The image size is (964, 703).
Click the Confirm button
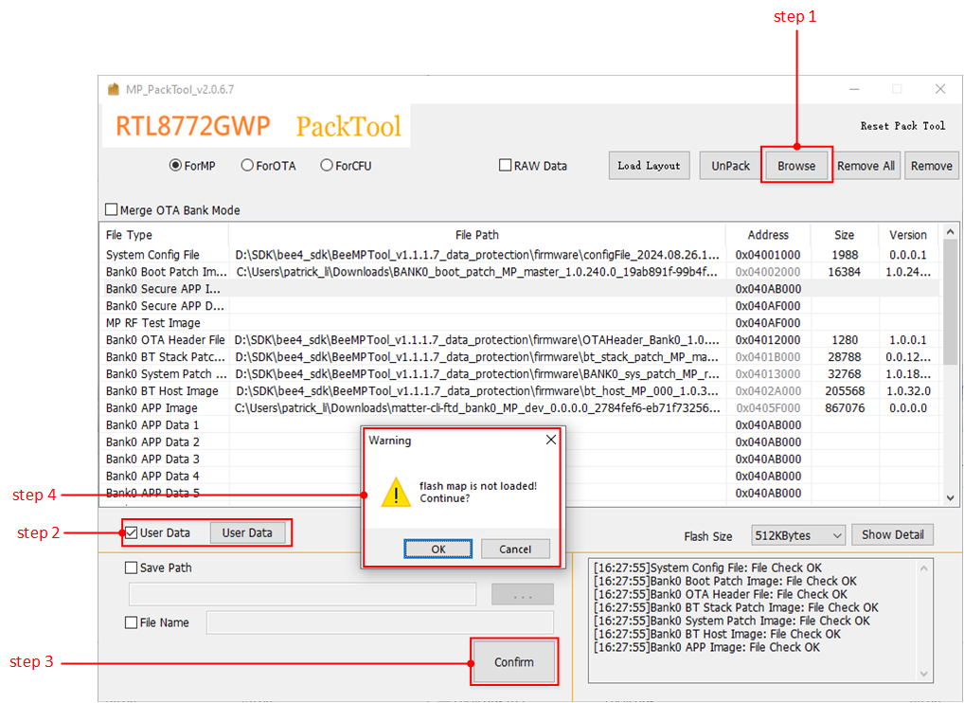[x=514, y=662]
